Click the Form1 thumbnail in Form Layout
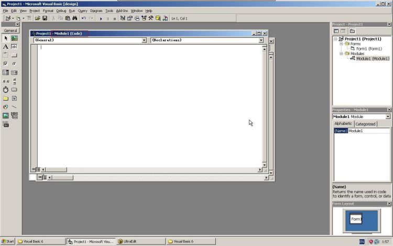 pos(356,219)
